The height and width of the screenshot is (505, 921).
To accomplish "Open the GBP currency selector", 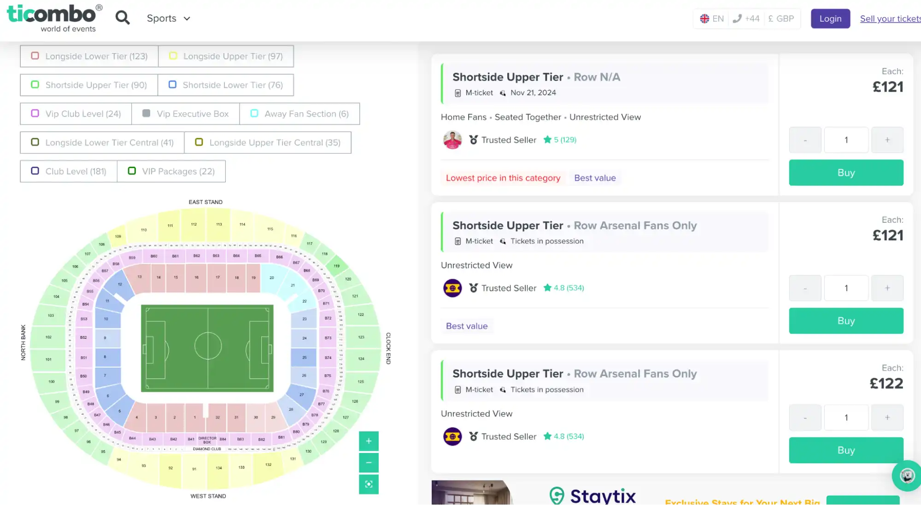I will (781, 18).
